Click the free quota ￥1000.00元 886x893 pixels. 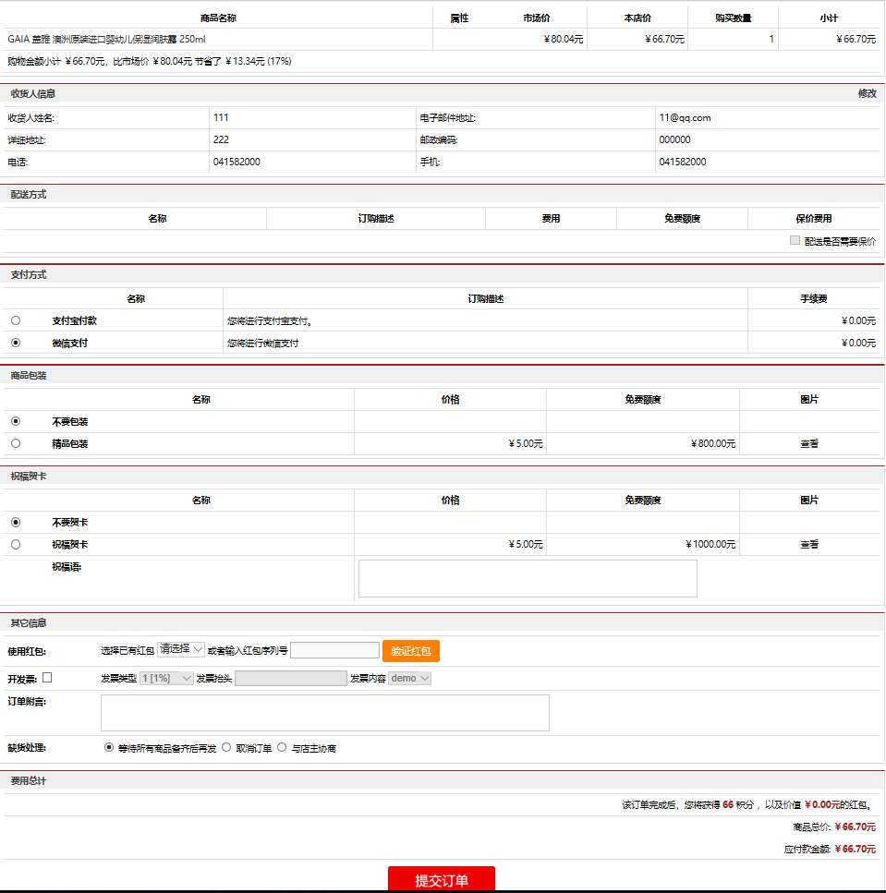(x=710, y=545)
